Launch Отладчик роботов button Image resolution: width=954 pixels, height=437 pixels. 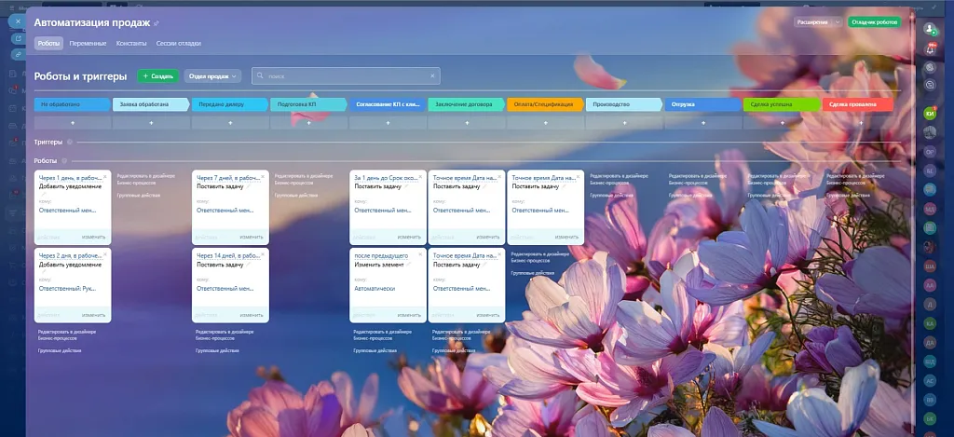click(874, 20)
